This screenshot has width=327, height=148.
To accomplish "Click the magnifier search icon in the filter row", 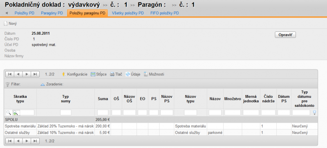I will point(9,113).
